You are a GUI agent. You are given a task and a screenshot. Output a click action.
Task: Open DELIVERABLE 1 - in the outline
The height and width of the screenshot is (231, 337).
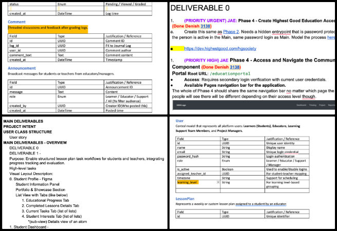25,153
